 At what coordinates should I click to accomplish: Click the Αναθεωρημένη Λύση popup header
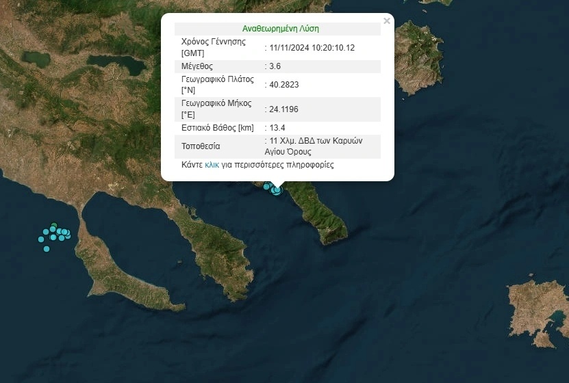click(x=281, y=29)
